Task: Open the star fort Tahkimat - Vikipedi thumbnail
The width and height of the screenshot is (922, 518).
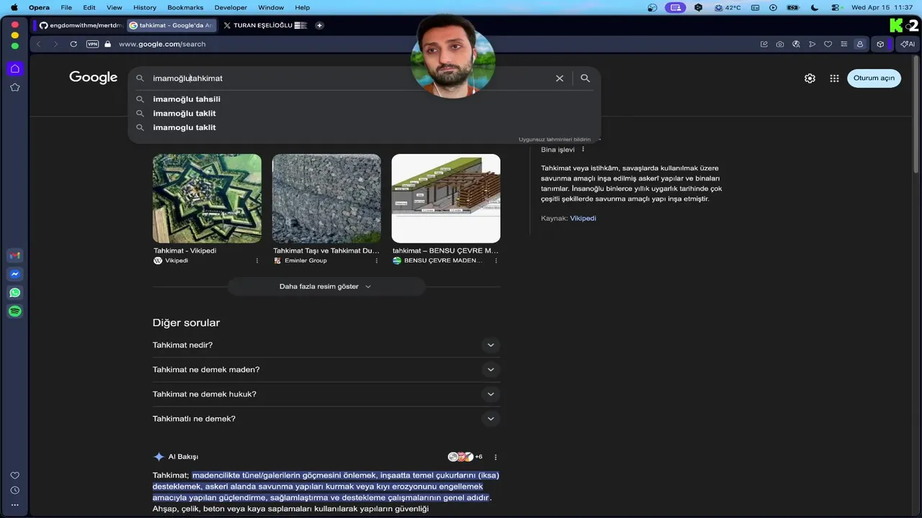Action: pos(207,199)
